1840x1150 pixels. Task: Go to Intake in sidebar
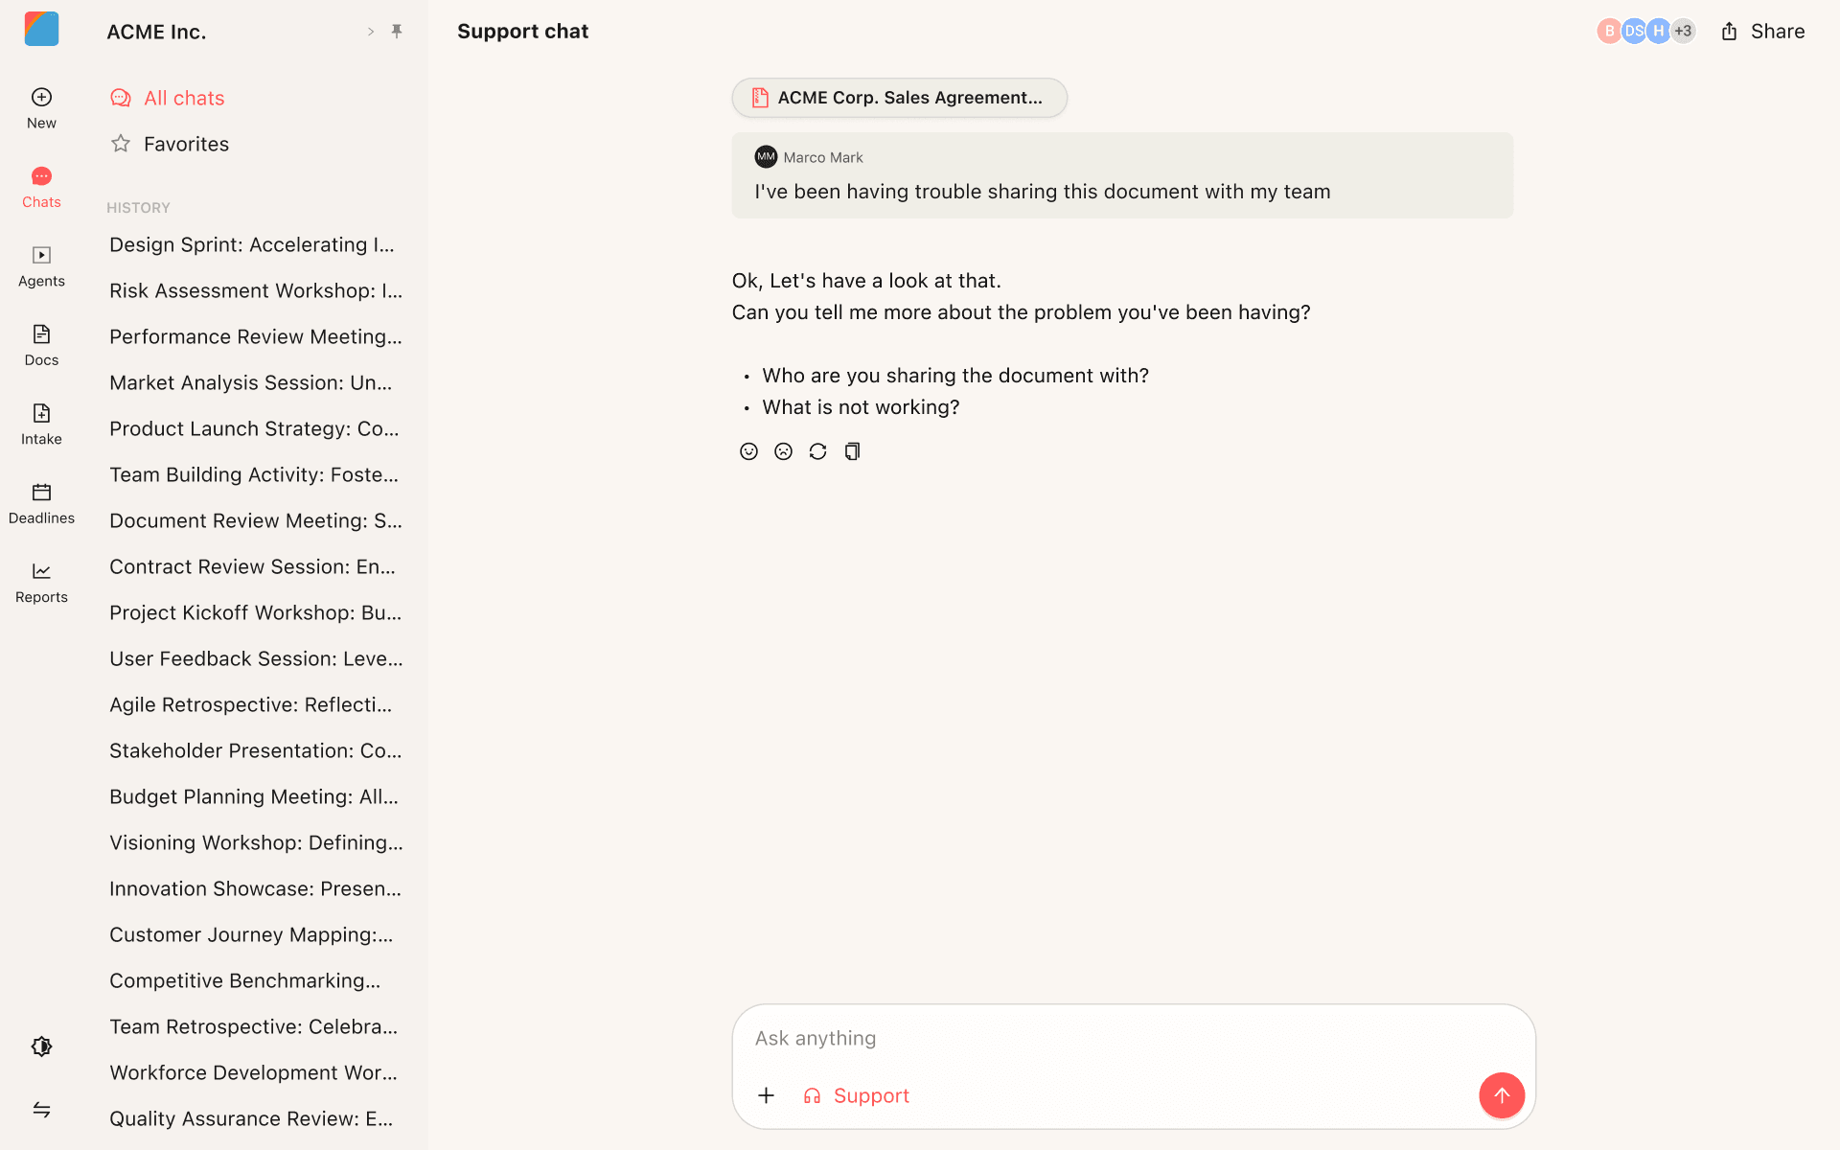(41, 414)
